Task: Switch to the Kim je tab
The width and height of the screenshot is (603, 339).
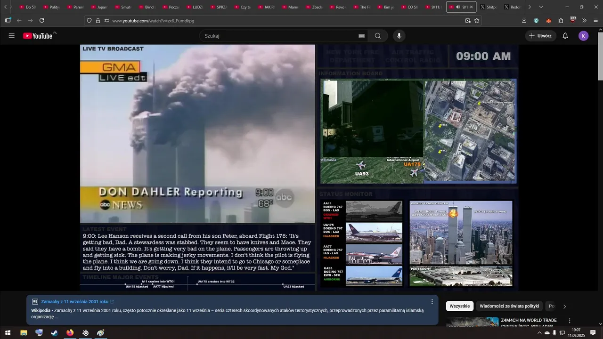Action: coord(385,7)
